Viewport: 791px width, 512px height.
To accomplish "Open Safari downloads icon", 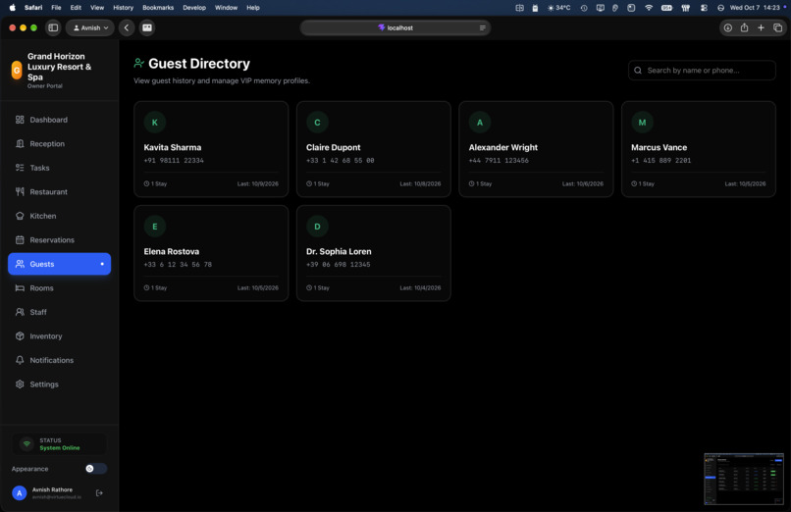I will tap(727, 27).
